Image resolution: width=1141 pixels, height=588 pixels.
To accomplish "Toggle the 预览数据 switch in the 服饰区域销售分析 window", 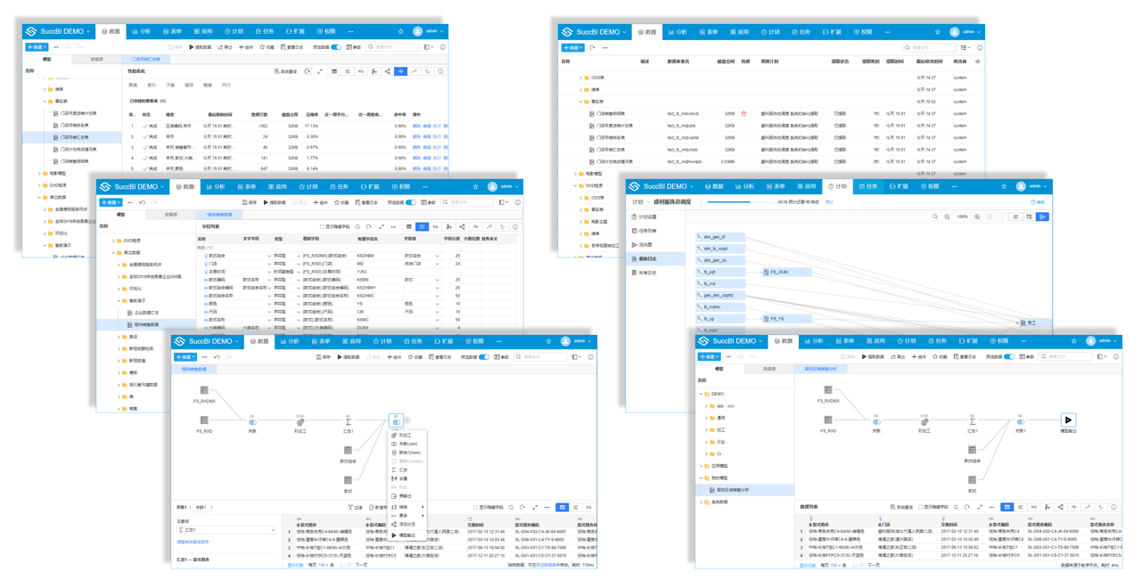I will tap(1008, 356).
